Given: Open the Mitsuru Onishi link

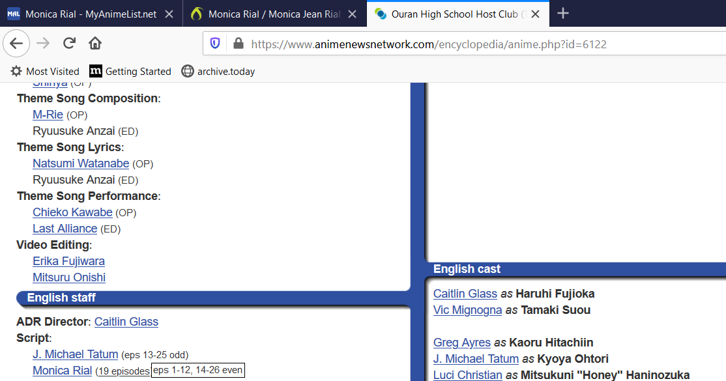Looking at the screenshot, I should pyautogui.click(x=69, y=277).
